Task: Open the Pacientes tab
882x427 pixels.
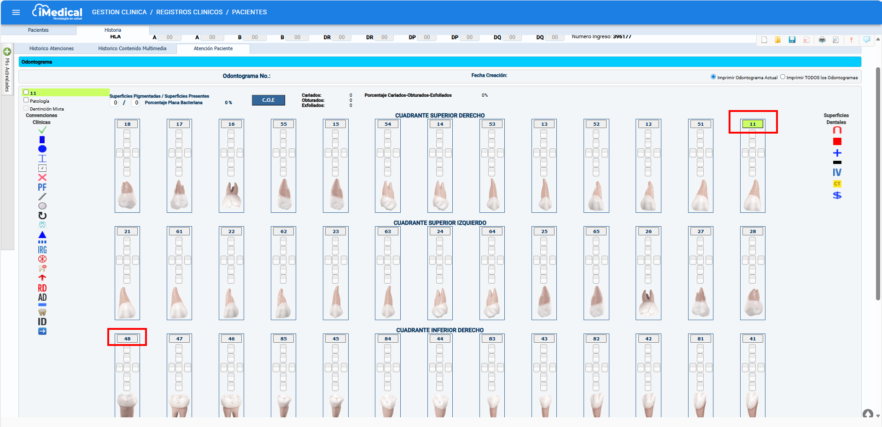Action: (38, 30)
